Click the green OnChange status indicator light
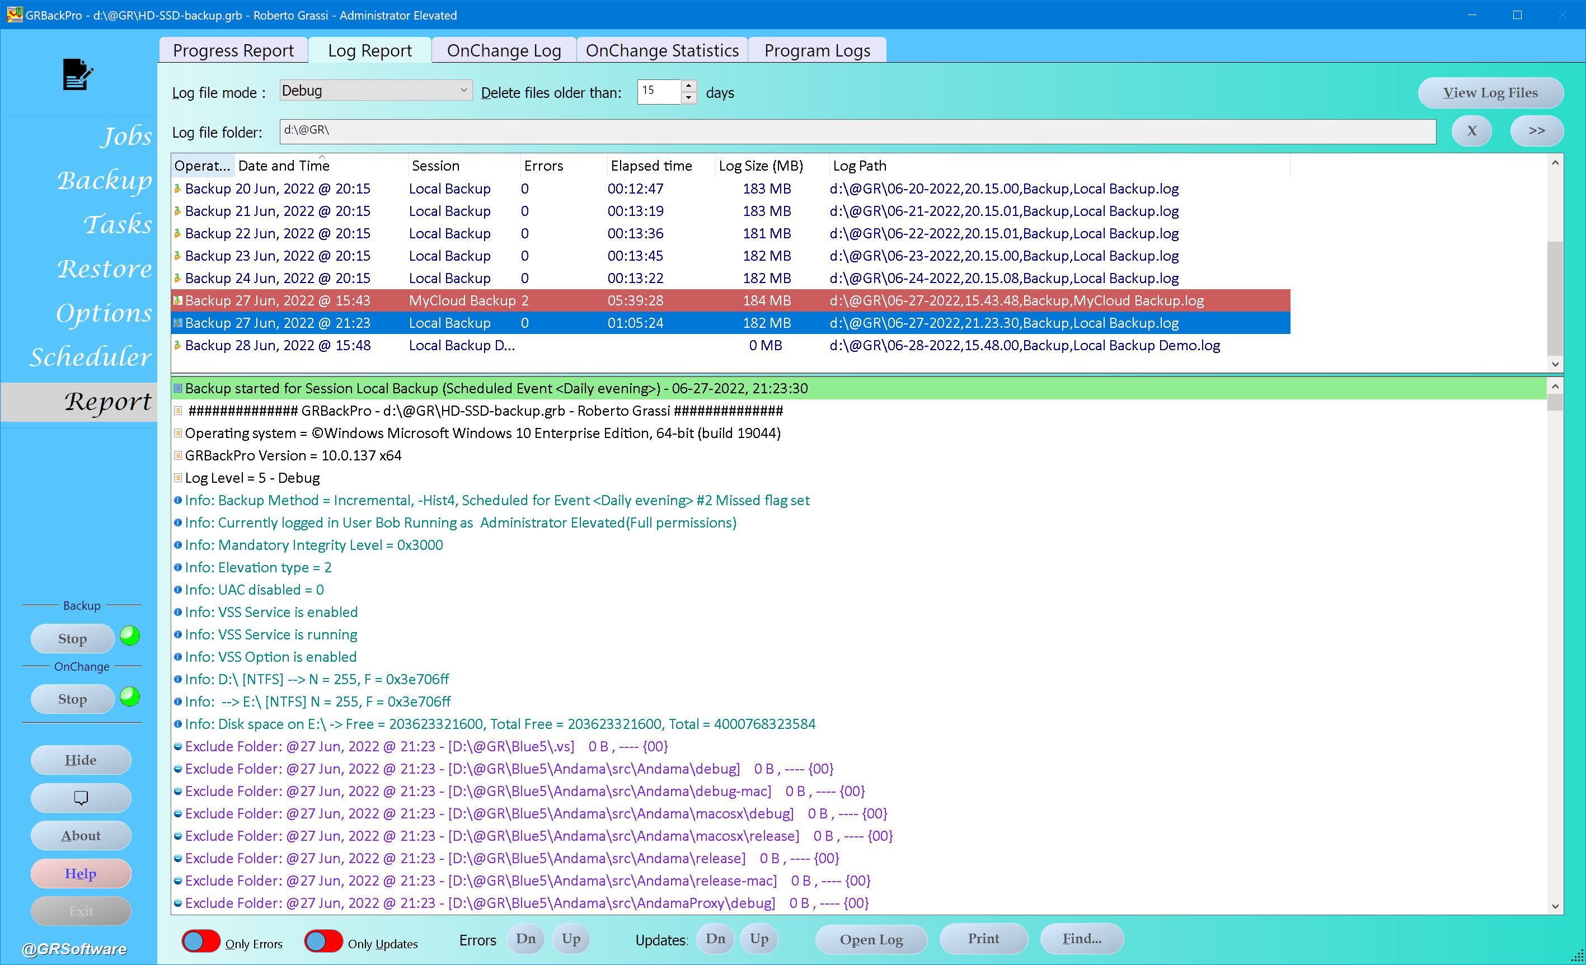The height and width of the screenshot is (965, 1586). 130,696
